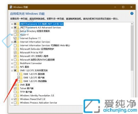The width and height of the screenshot is (138, 114).
Task: Click folder icon beside NFS 服务
Action: click(18, 67)
